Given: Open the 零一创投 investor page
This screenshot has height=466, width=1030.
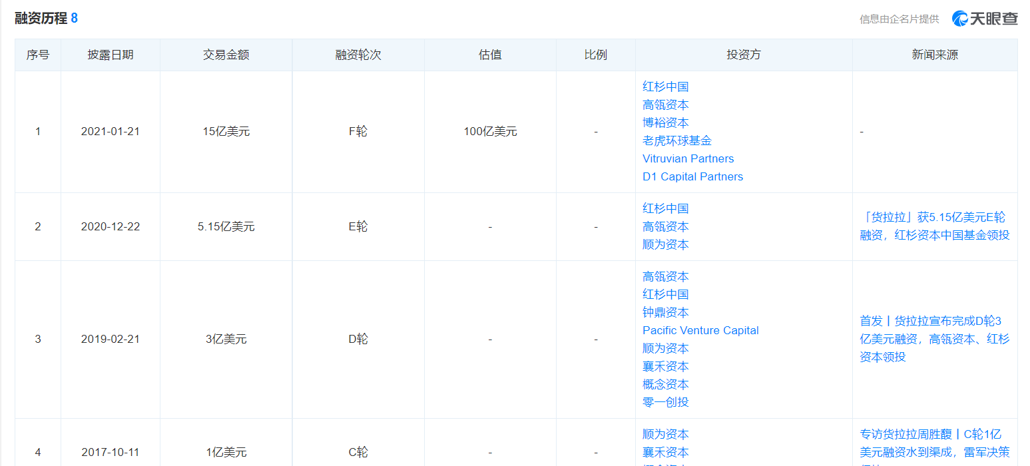Looking at the screenshot, I should click(x=665, y=402).
